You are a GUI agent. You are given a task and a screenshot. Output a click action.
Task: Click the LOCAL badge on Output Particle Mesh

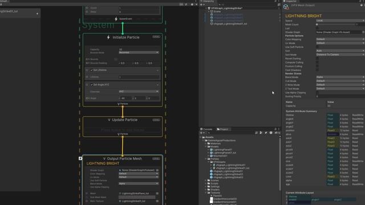tap(156, 159)
